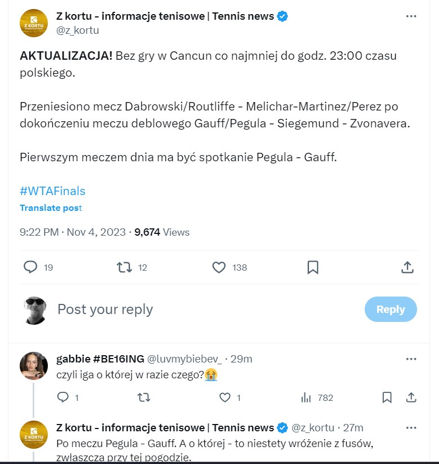Bookmark the main post

tap(313, 267)
